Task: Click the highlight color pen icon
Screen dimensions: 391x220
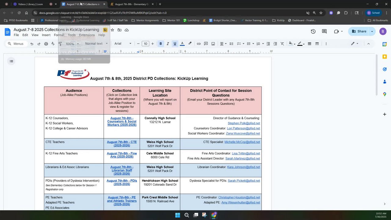Action: click(x=190, y=44)
